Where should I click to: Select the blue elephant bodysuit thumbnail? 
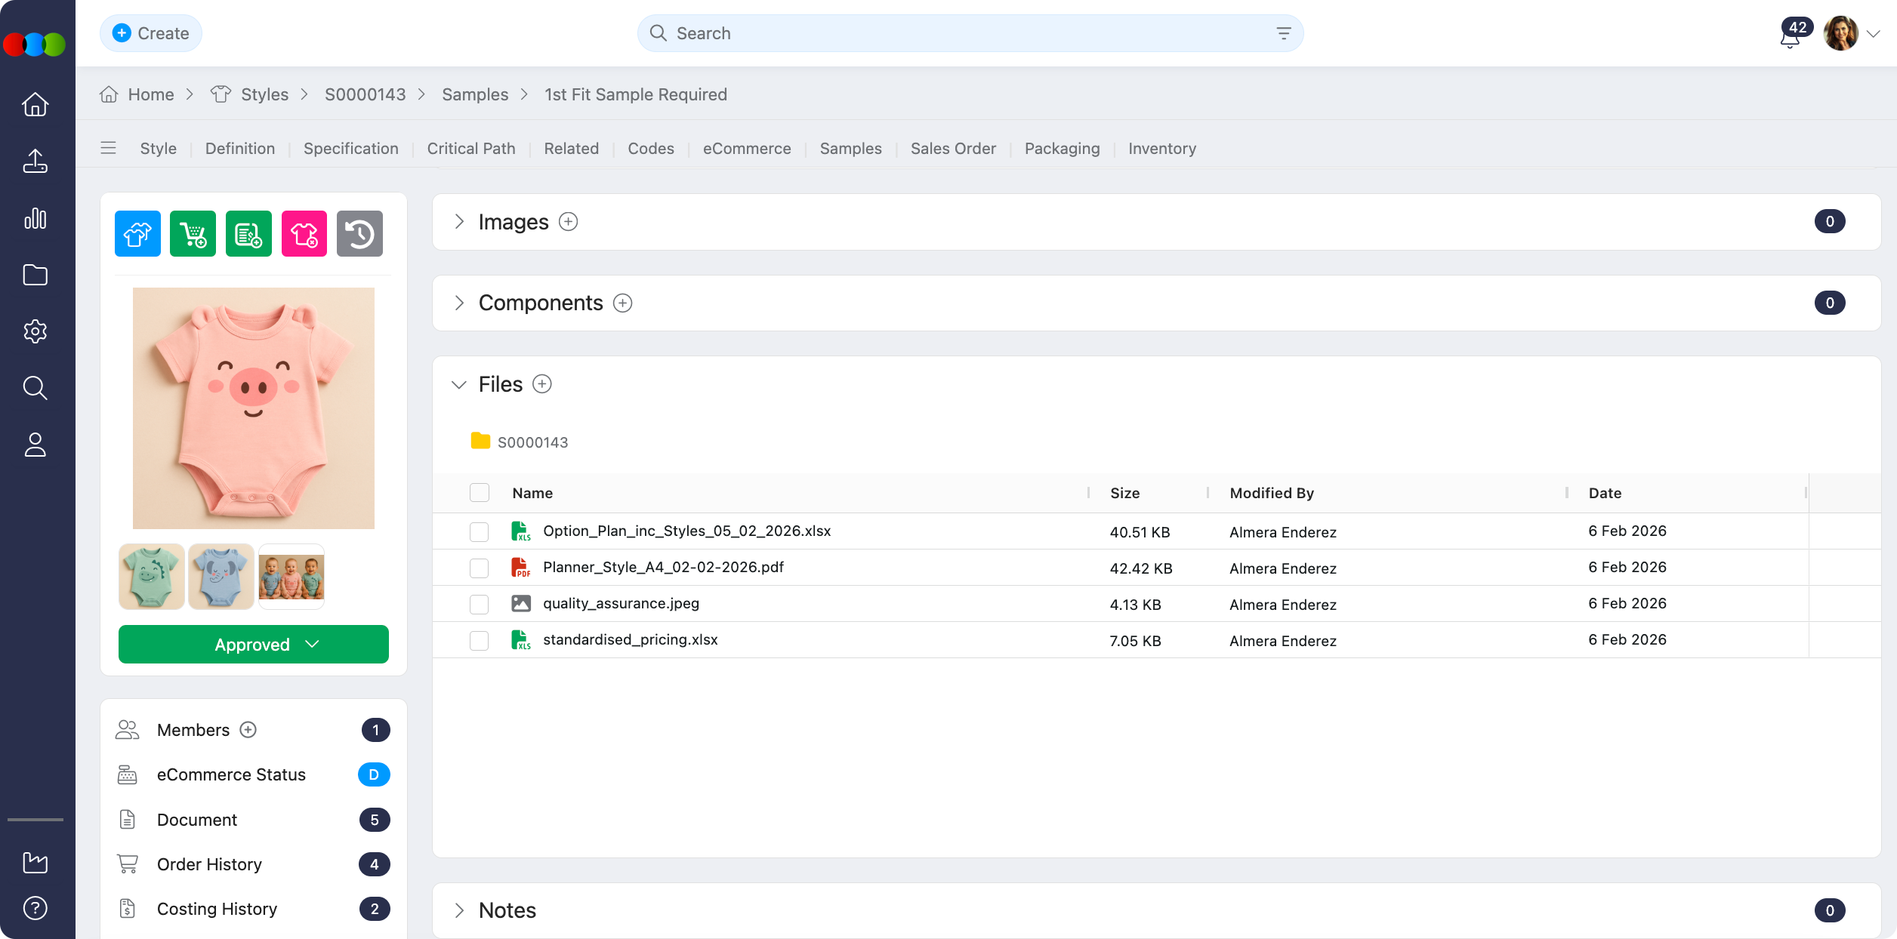(221, 577)
